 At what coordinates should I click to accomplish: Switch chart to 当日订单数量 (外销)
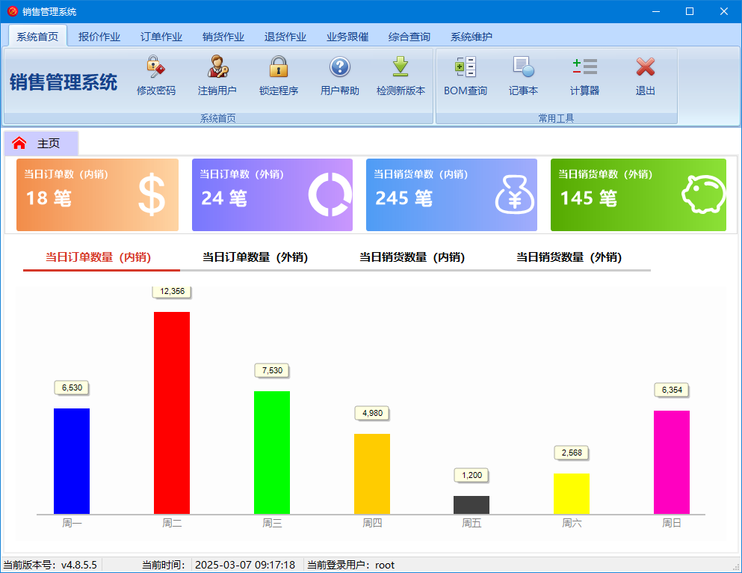[x=256, y=257]
